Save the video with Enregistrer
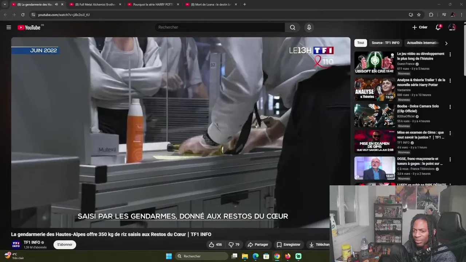The width and height of the screenshot is (466, 262). pos(288,245)
